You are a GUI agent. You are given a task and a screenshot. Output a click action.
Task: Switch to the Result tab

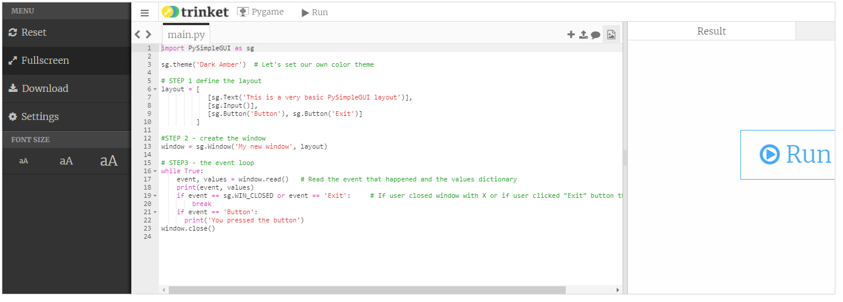point(711,31)
